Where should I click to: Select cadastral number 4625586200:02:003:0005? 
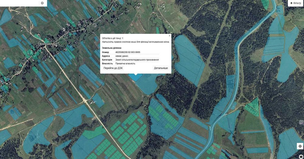[x=128, y=52]
